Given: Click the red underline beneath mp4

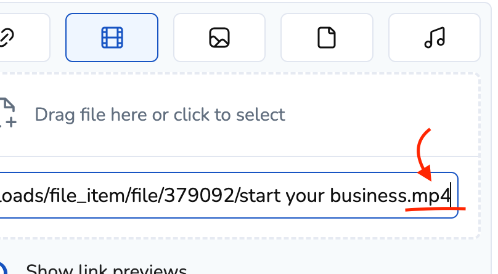Looking at the screenshot, I should pyautogui.click(x=435, y=209).
